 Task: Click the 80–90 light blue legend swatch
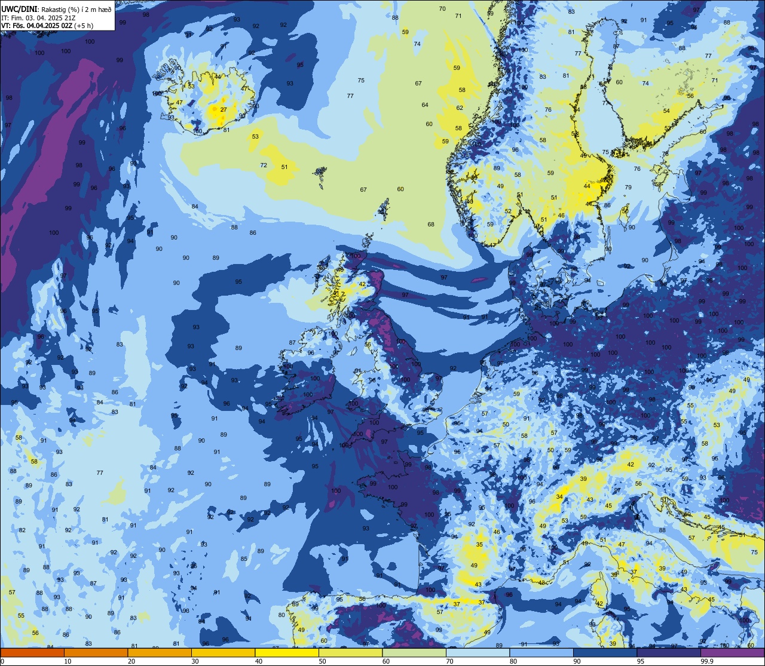[541, 652]
